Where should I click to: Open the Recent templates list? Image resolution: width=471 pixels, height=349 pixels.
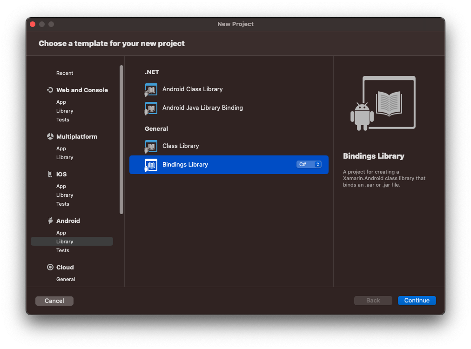[65, 73]
